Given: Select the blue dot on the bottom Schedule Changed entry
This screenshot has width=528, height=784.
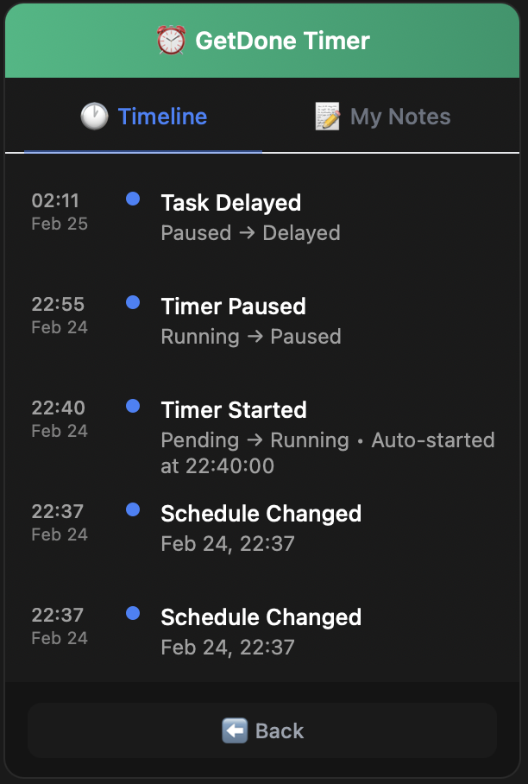Looking at the screenshot, I should [133, 614].
